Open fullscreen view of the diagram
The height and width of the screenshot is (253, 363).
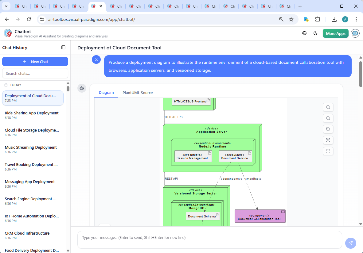328,151
